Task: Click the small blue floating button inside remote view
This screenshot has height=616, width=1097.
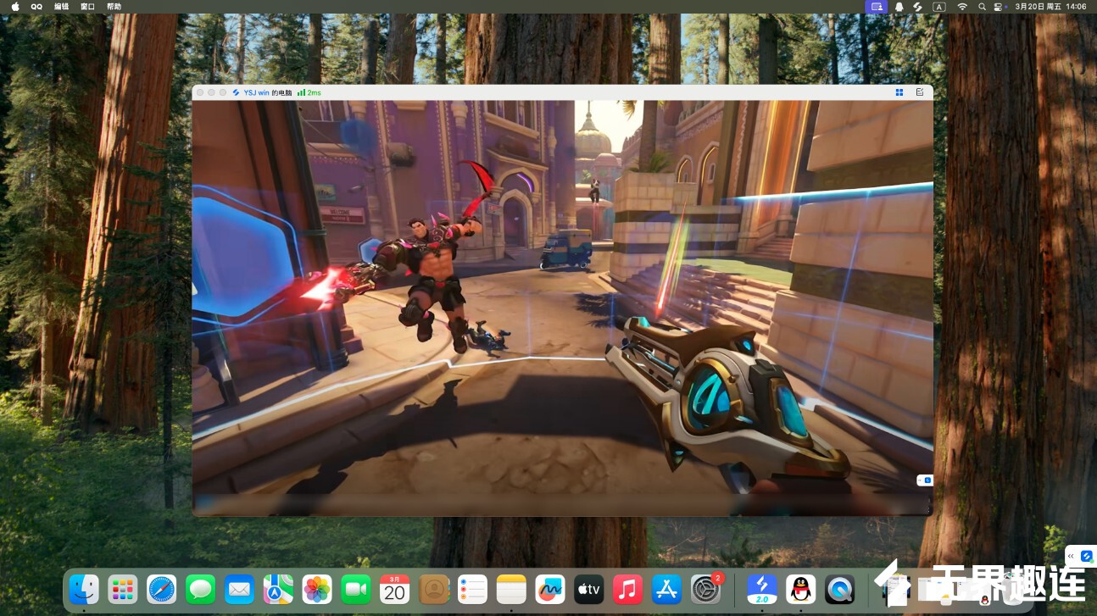Action: click(927, 480)
